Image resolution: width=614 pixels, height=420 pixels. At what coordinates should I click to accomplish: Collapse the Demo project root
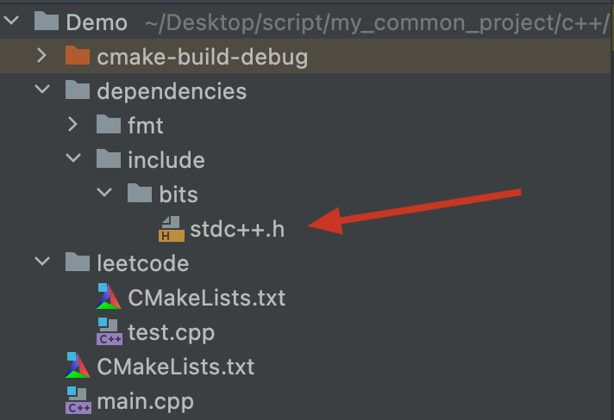[x=11, y=20]
